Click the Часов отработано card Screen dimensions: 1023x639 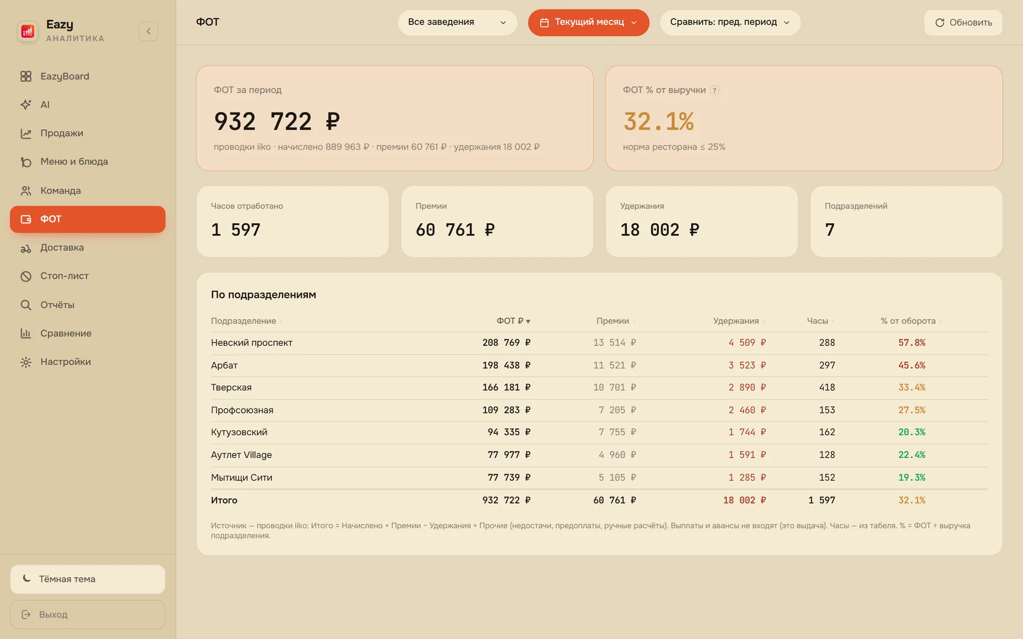pos(293,222)
